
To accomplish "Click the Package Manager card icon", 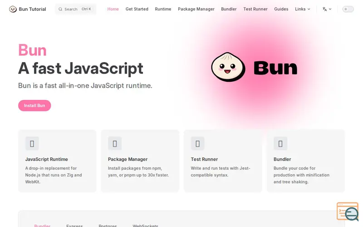I will tap(115, 143).
